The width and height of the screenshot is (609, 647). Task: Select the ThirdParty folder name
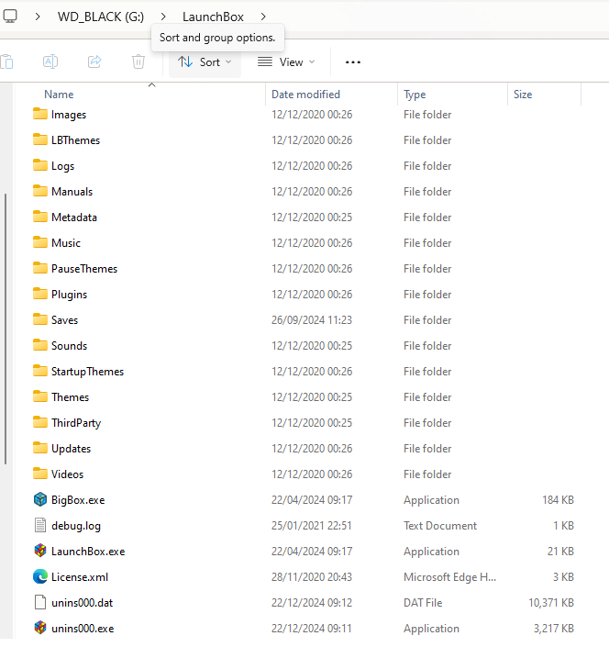tap(76, 423)
